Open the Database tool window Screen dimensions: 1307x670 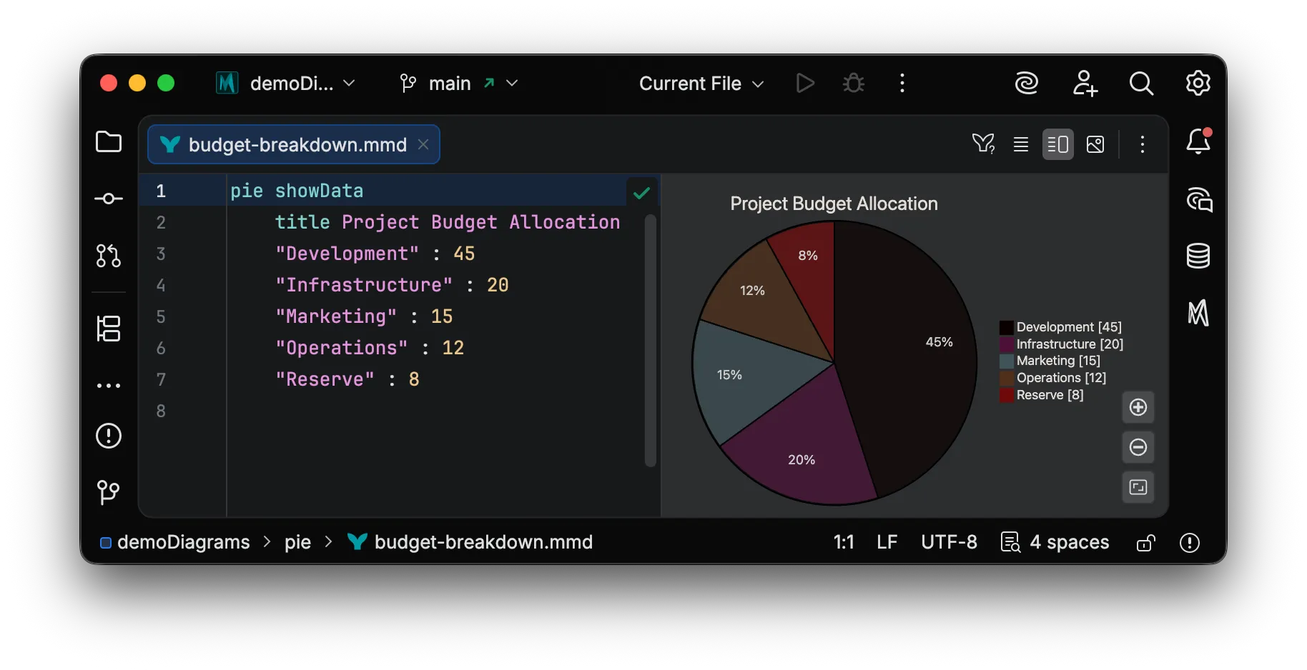pos(1198,256)
